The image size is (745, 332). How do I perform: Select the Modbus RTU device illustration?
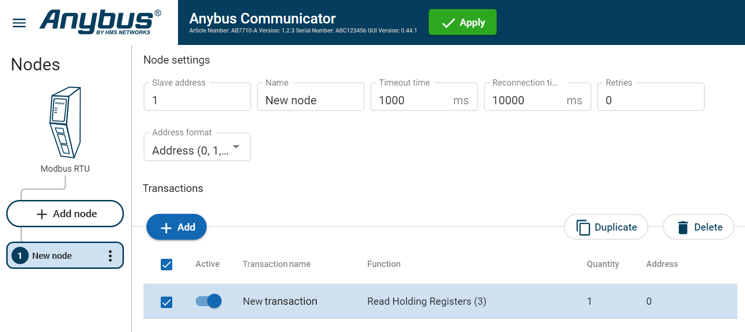(x=65, y=122)
